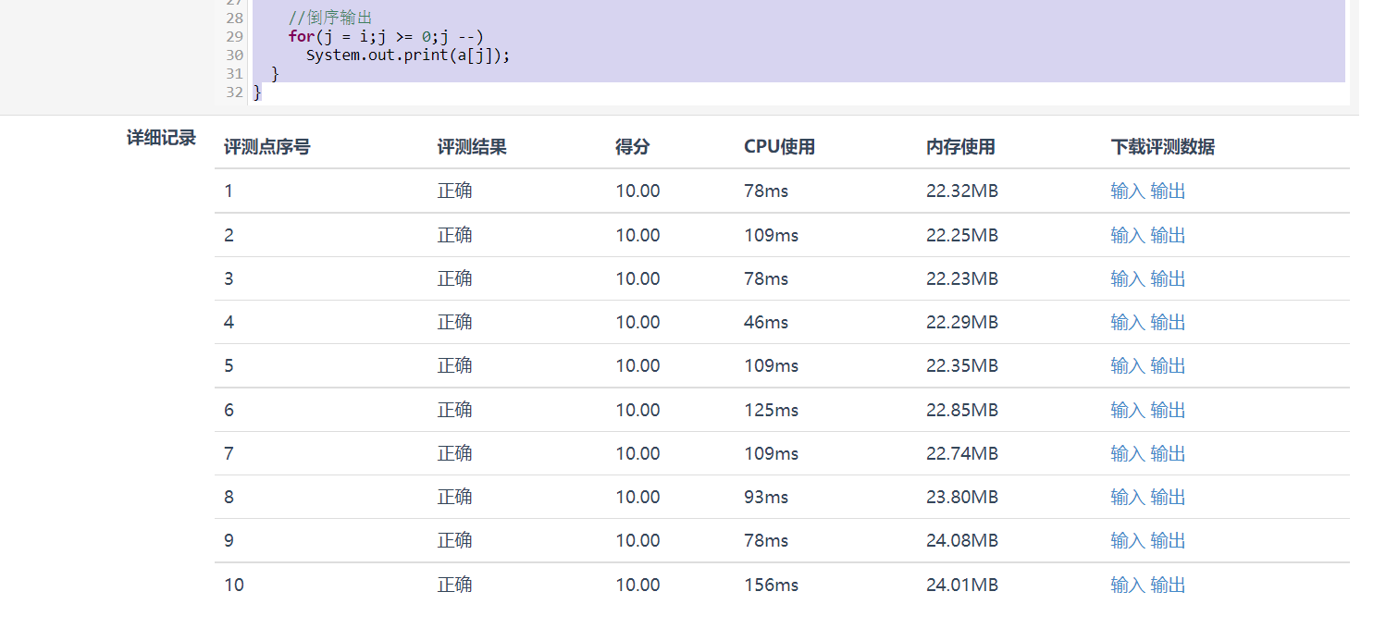Download 输出 data for test point 2
Viewport: 1386px width, 641px height.
1168,235
